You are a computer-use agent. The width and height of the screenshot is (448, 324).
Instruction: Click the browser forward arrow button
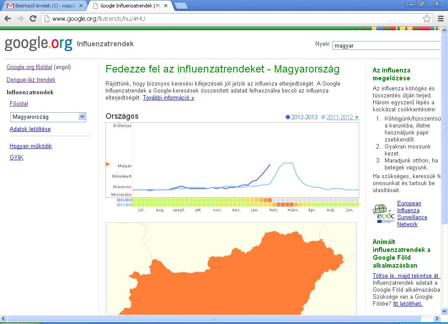20,18
